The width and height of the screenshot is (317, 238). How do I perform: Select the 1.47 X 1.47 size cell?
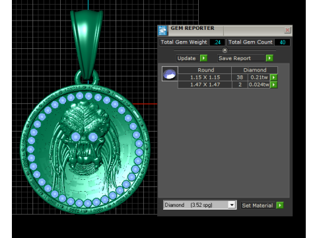coord(205,85)
